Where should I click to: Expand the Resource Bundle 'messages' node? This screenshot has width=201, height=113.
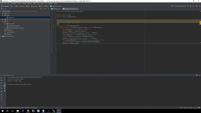click(x=5, y=28)
